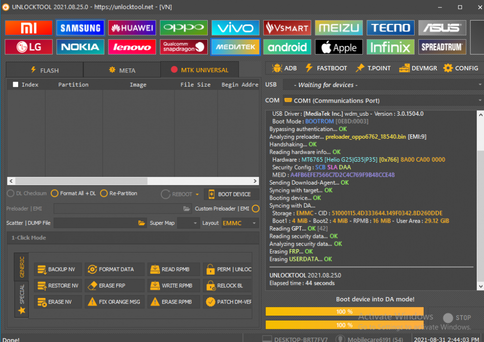Enable the Custom Preloader EMI toggle
Screen dimensions: 484x342
point(256,209)
